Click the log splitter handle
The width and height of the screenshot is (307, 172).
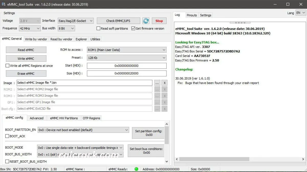pos(240,22)
